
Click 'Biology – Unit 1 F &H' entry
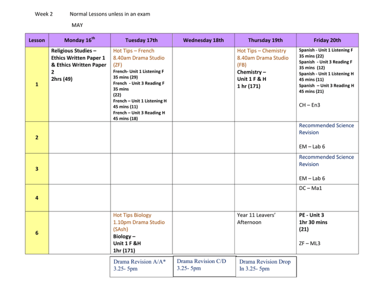(x=127, y=240)
